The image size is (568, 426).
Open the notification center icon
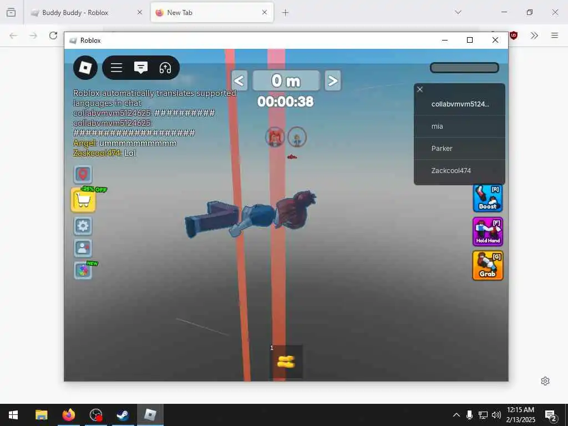(551, 415)
